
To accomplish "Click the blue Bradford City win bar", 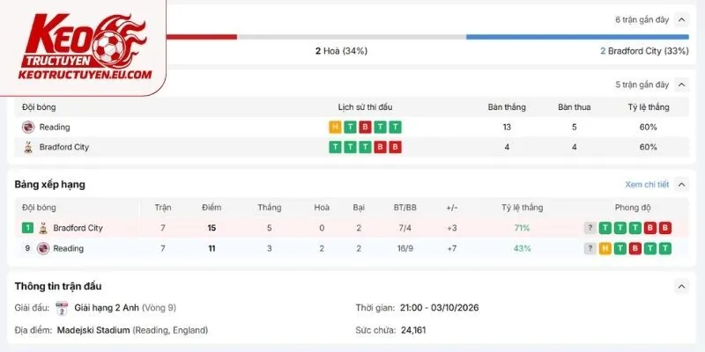I will point(577,37).
